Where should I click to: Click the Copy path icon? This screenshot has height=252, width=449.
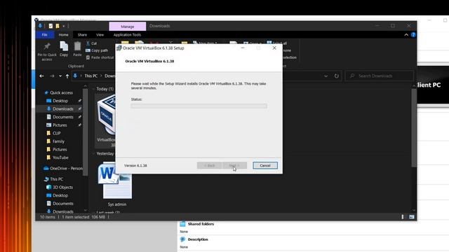coord(88,50)
